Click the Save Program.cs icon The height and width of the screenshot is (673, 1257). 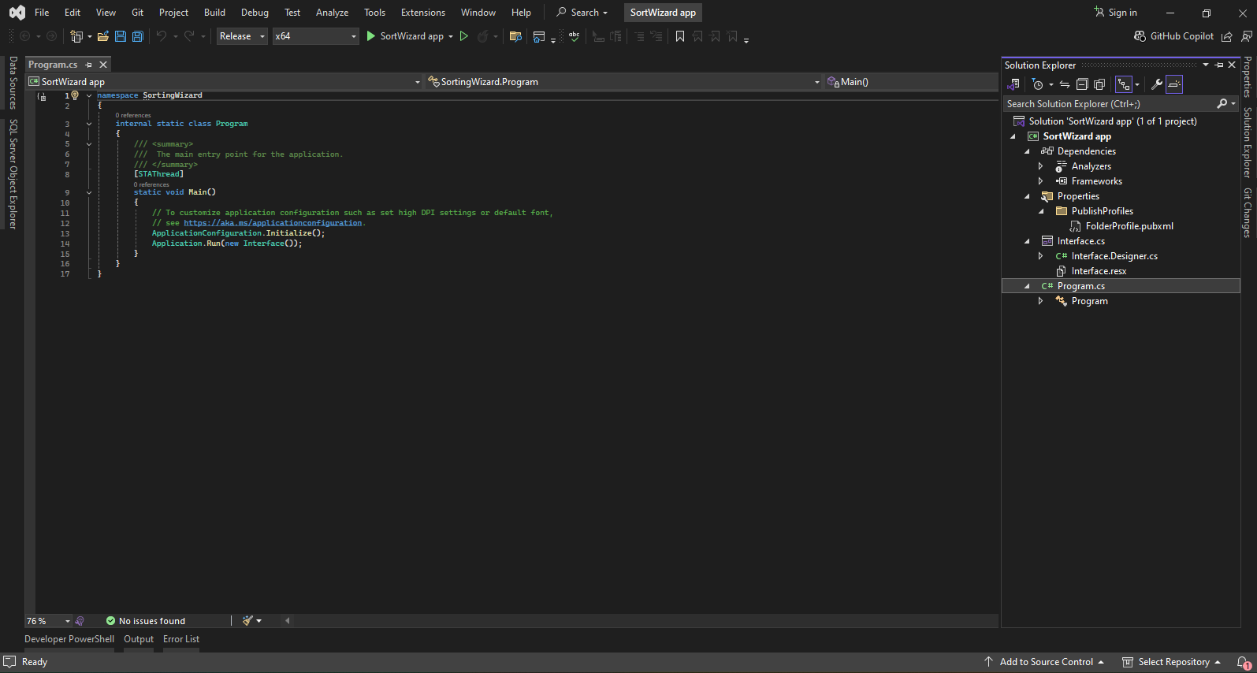(x=121, y=36)
